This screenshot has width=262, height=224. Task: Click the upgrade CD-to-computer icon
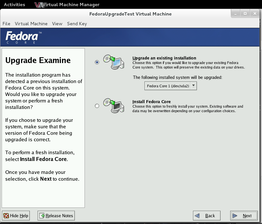(x=114, y=62)
